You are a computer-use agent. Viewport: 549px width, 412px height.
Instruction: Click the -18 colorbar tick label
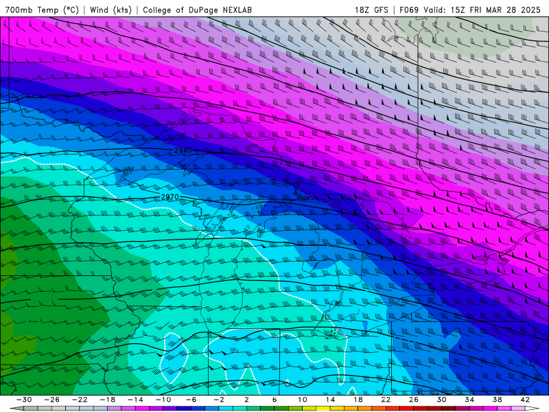pyautogui.click(x=108, y=400)
